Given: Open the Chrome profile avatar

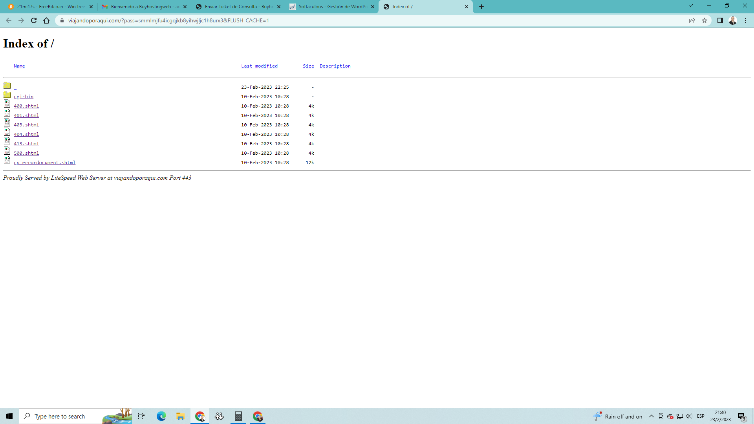Looking at the screenshot, I should [x=732, y=20].
